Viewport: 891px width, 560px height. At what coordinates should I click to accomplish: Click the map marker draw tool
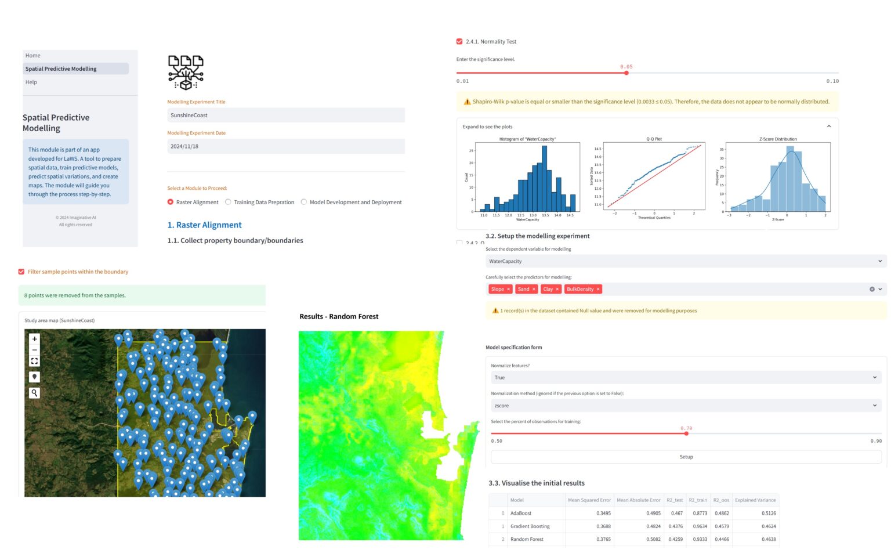[35, 377]
